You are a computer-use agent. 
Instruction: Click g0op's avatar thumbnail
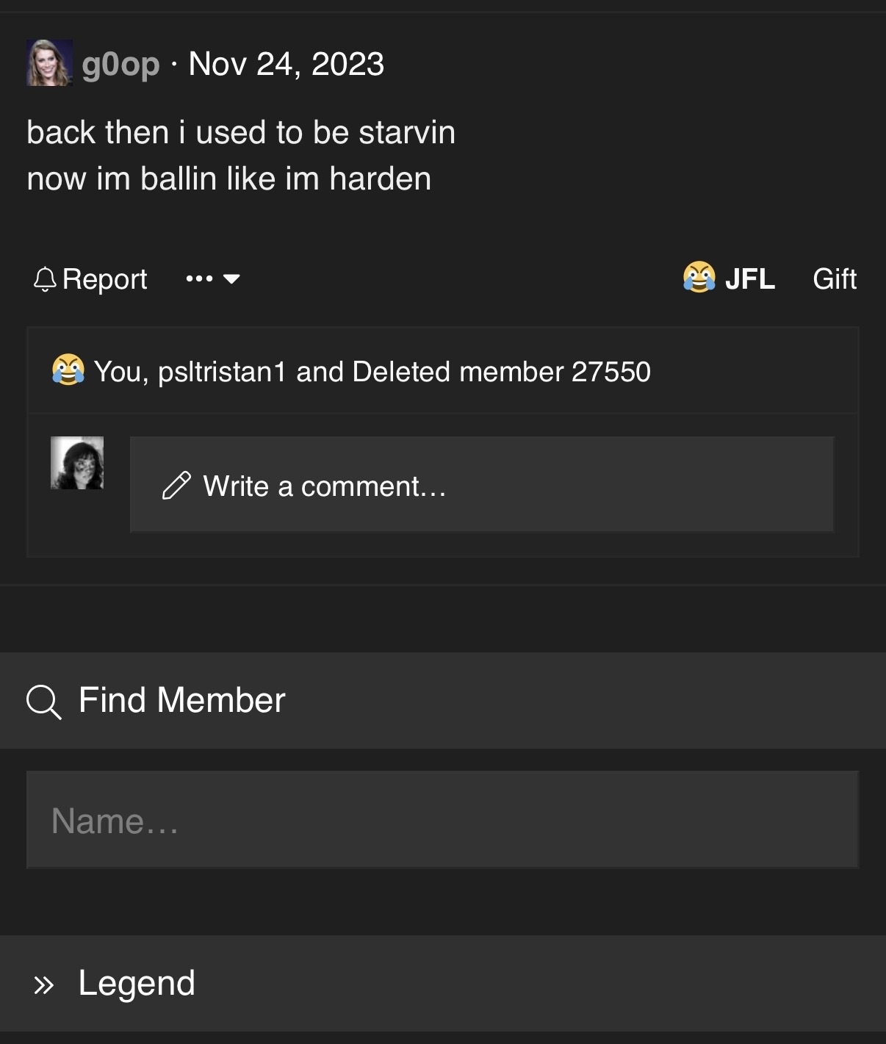(x=49, y=63)
